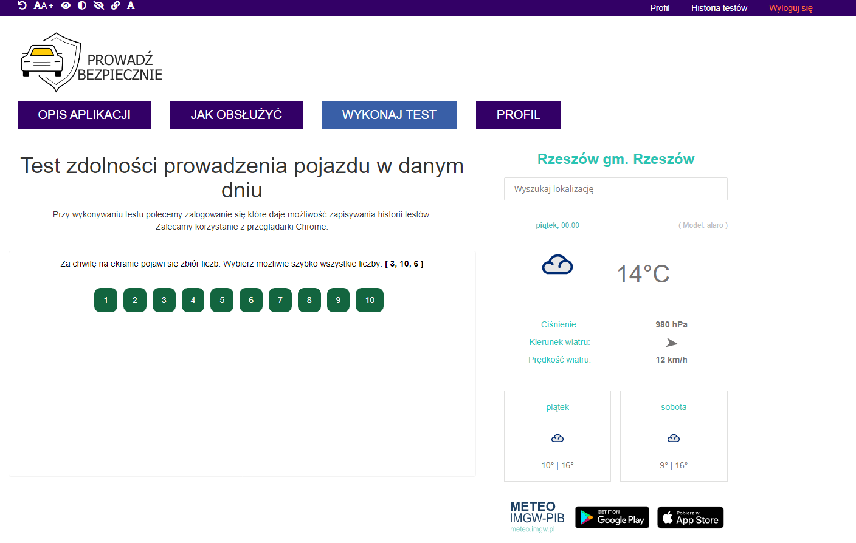Click the Prowadź Bezpiecznie car shield logo
Image resolution: width=856 pixels, height=543 pixels.
tap(91, 63)
